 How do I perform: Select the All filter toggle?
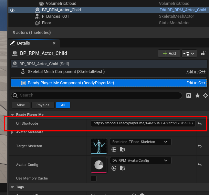[63, 105]
